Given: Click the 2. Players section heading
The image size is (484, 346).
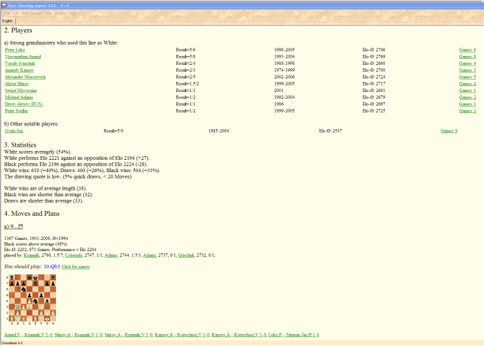Looking at the screenshot, I should (18, 30).
